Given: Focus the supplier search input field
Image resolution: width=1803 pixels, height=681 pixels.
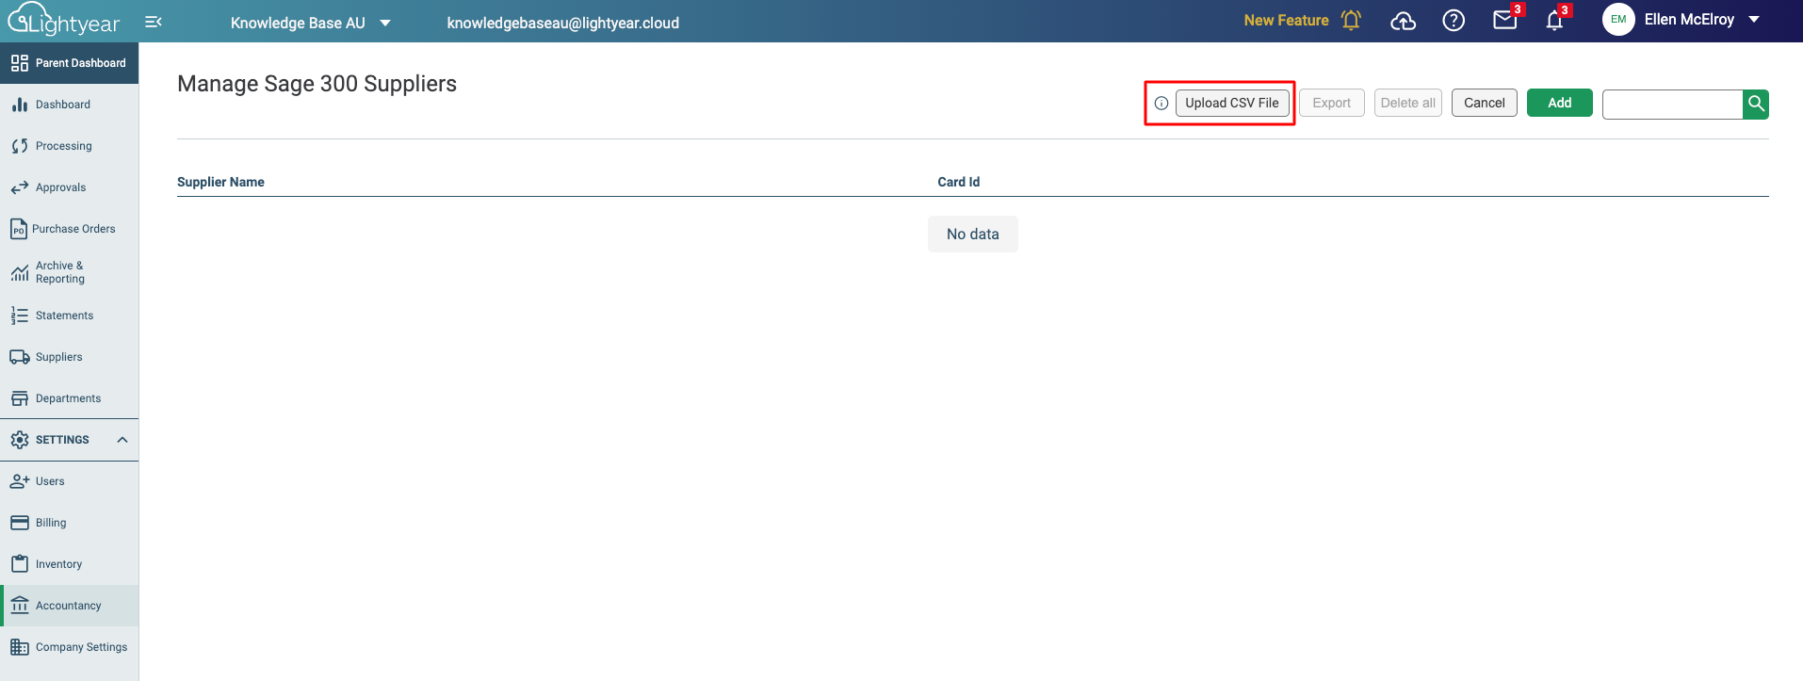Looking at the screenshot, I should (1672, 104).
